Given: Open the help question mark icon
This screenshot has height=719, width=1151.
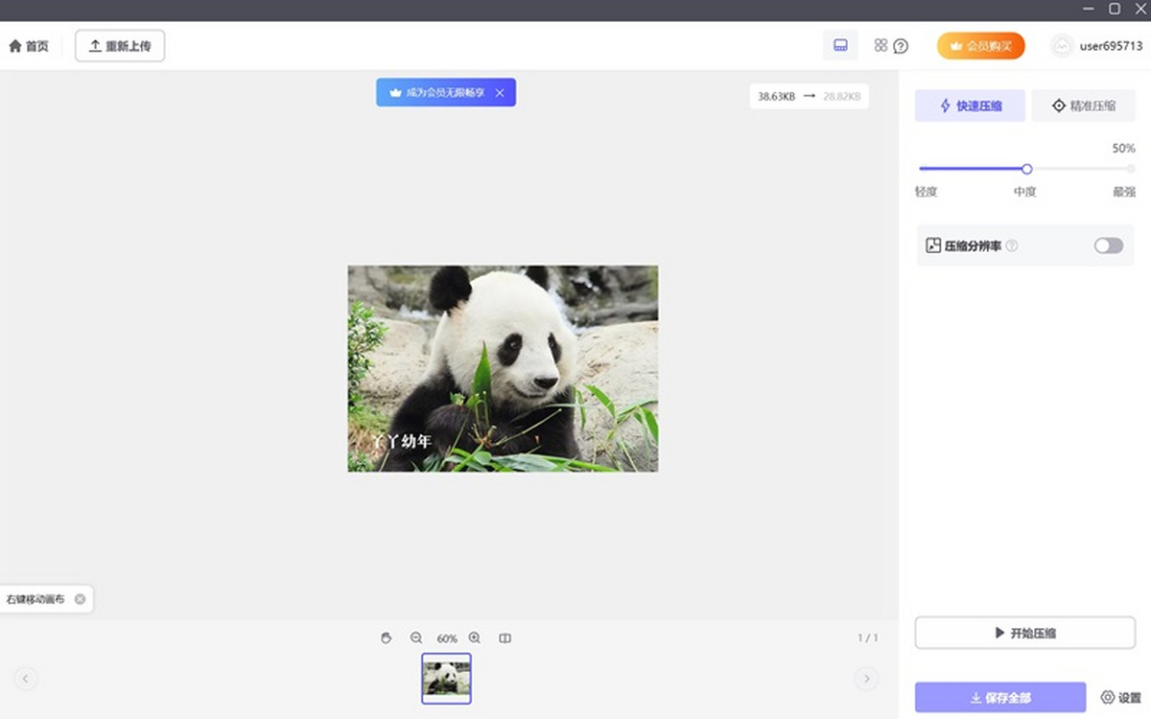Looking at the screenshot, I should (x=901, y=46).
